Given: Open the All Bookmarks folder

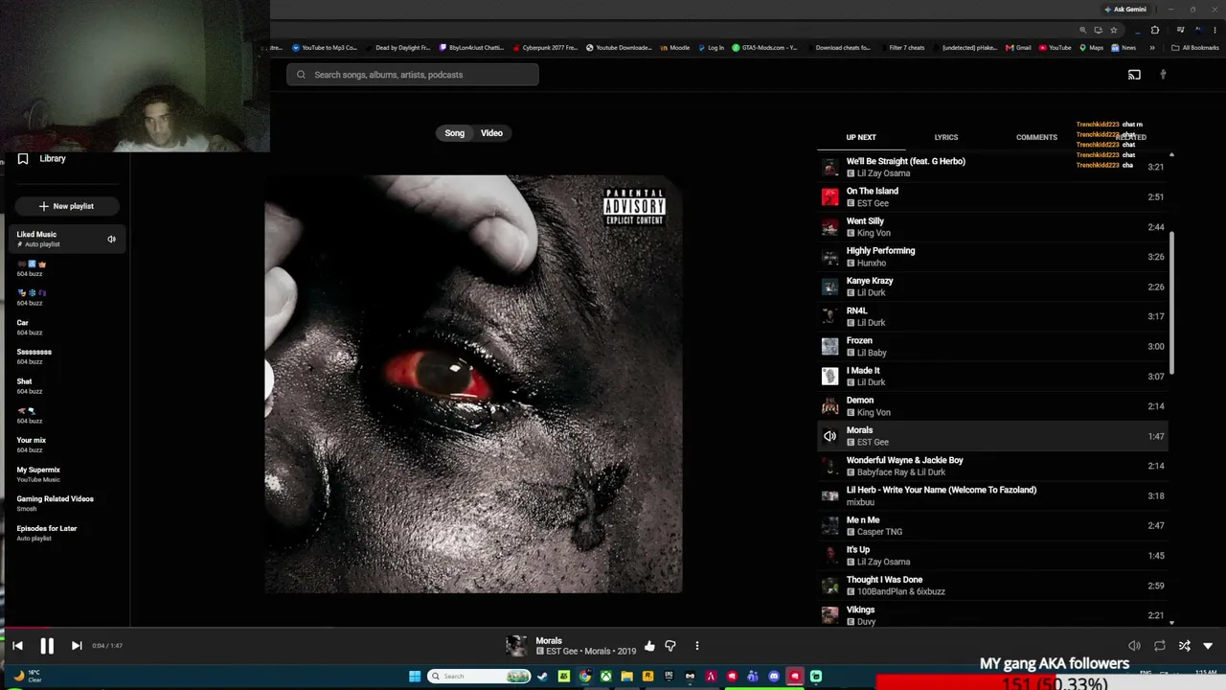Looking at the screenshot, I should coord(1195,48).
